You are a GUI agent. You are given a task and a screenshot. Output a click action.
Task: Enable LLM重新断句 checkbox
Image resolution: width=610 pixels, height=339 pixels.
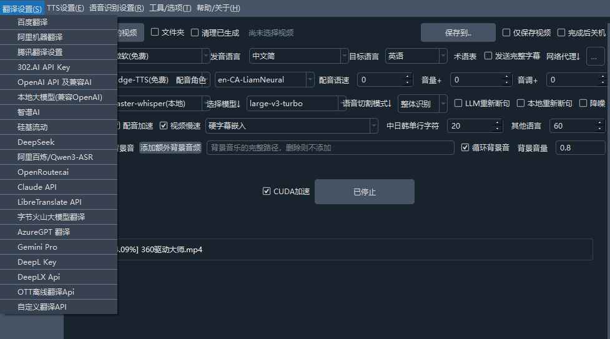coord(459,104)
